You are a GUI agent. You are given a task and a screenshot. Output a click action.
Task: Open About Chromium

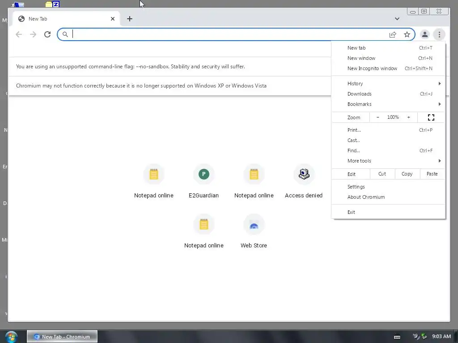pos(388,197)
